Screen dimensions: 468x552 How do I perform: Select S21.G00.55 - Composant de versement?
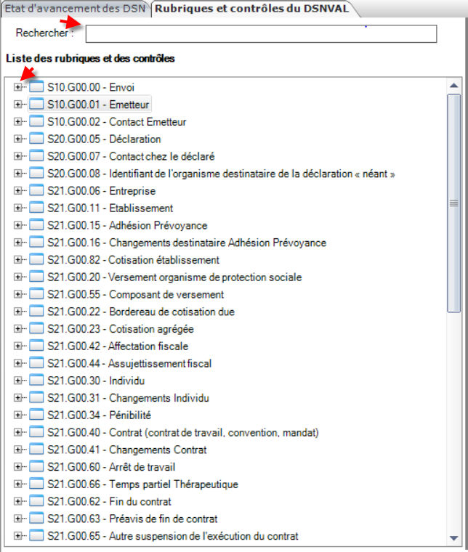[136, 294]
